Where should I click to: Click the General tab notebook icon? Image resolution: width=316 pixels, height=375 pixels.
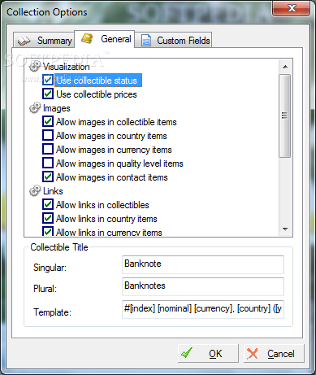[x=87, y=38]
